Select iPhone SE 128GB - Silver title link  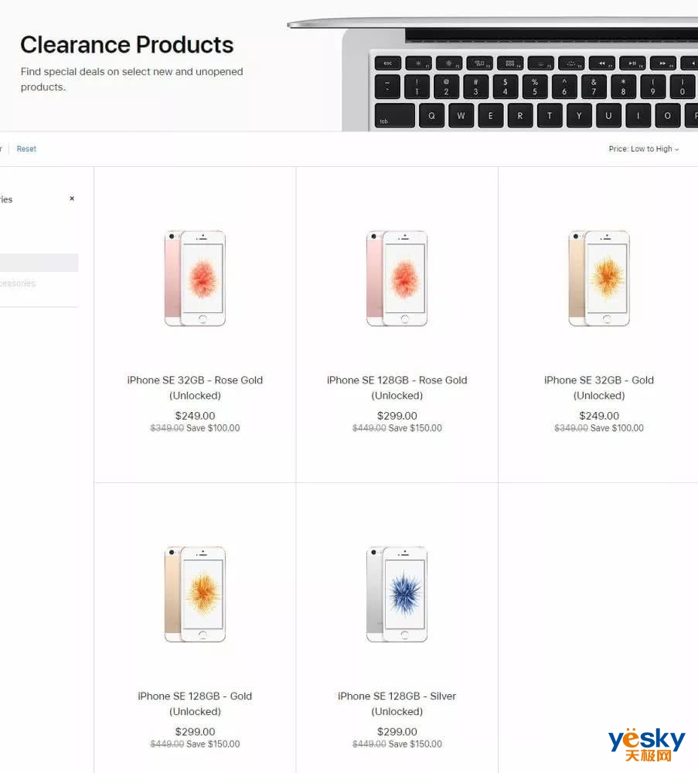[397, 704]
